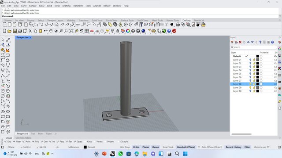Click the light bulb Hide Objects icon

(112, 31)
